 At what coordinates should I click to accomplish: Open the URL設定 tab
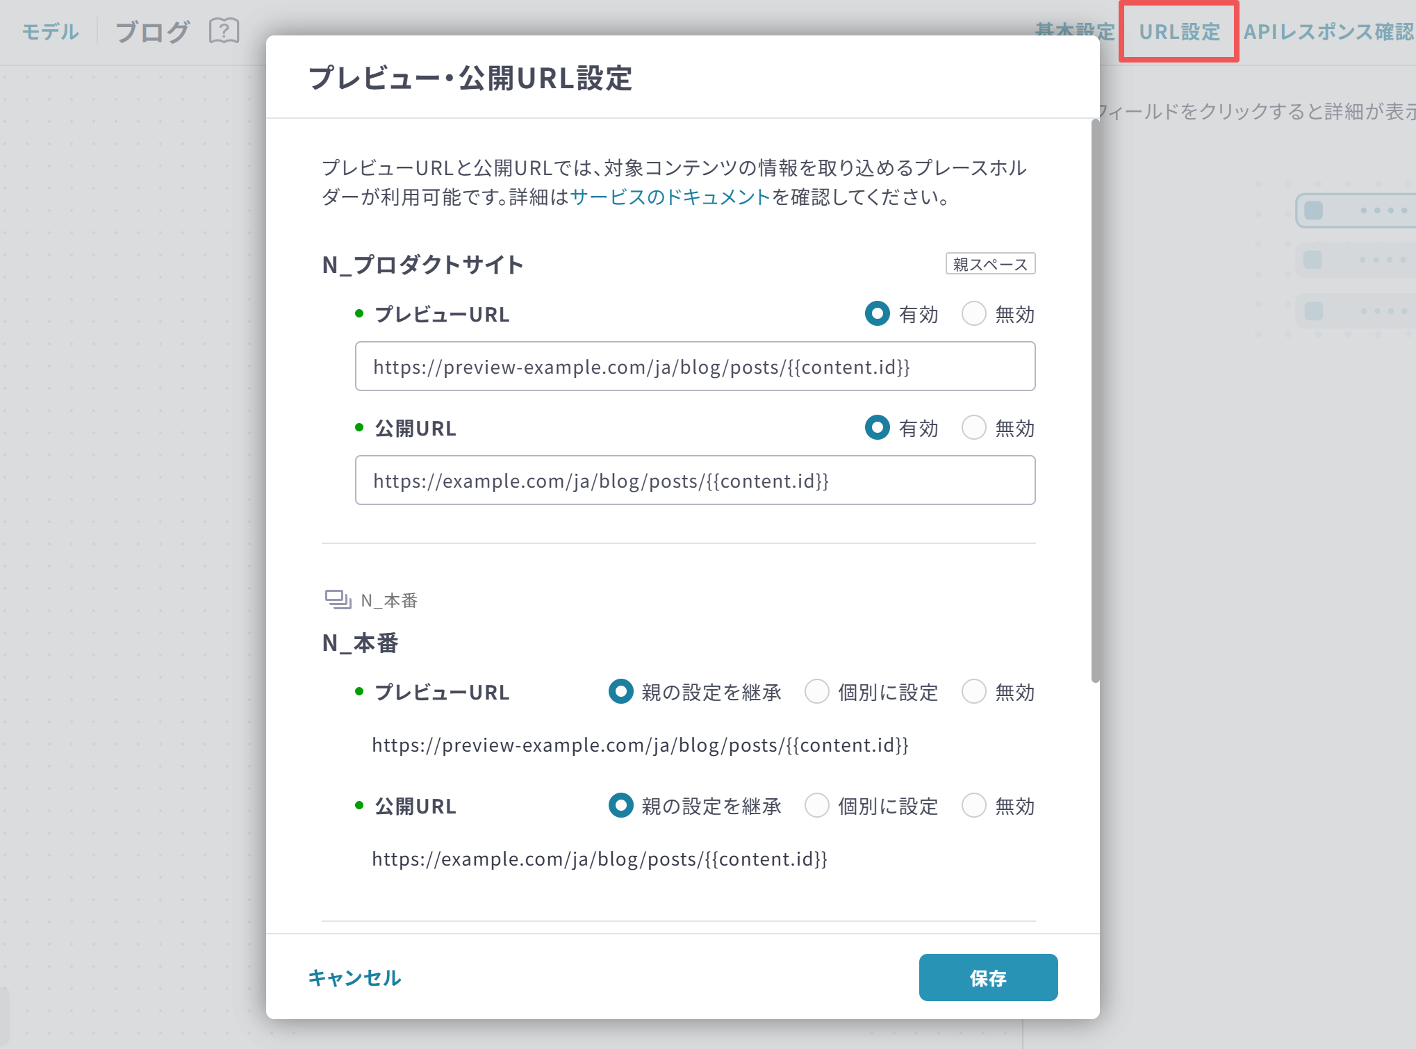1179,32
